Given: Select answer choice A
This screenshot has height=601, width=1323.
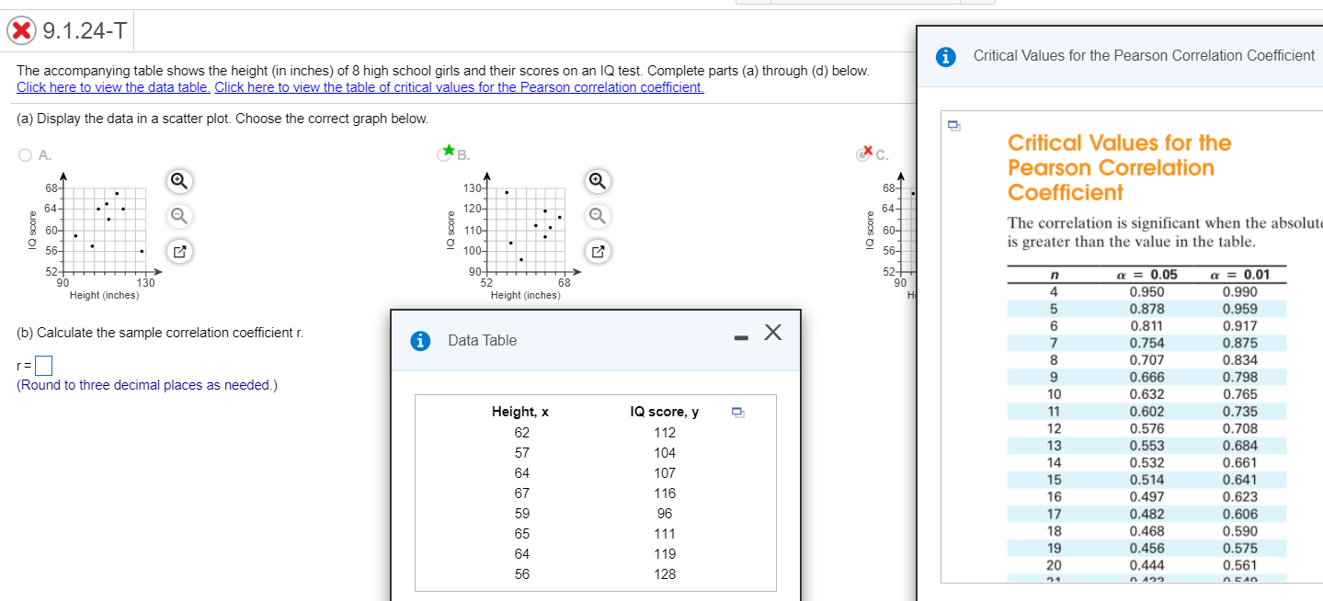Looking at the screenshot, I should [x=24, y=153].
